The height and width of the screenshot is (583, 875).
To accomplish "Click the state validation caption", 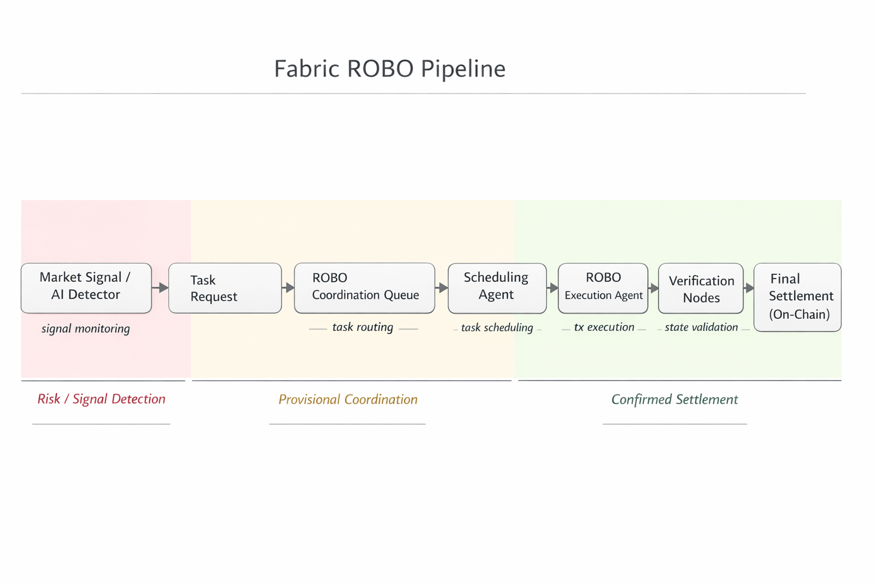I will coord(701,327).
